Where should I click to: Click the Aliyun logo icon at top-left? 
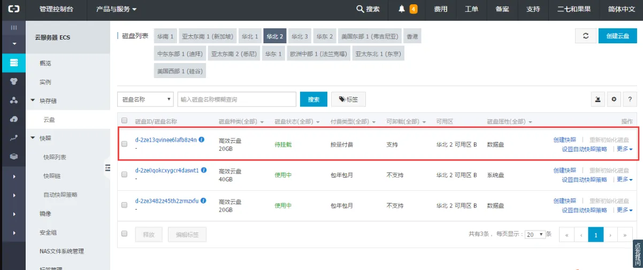tap(14, 9)
